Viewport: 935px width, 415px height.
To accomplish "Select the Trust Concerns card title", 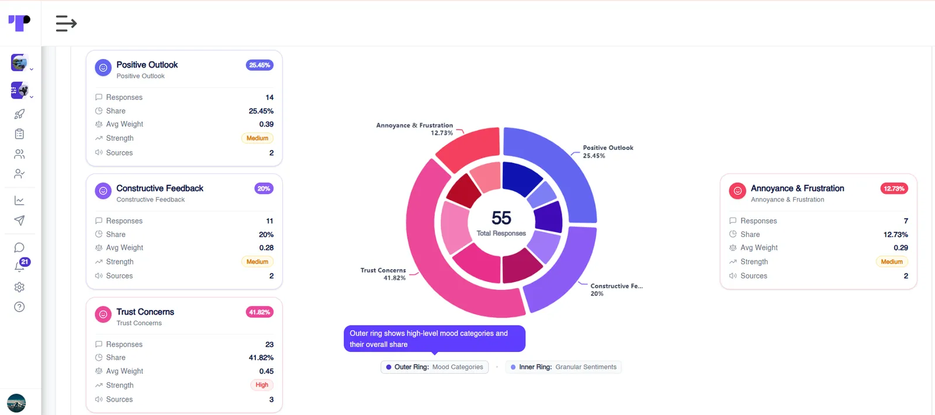I will [146, 312].
